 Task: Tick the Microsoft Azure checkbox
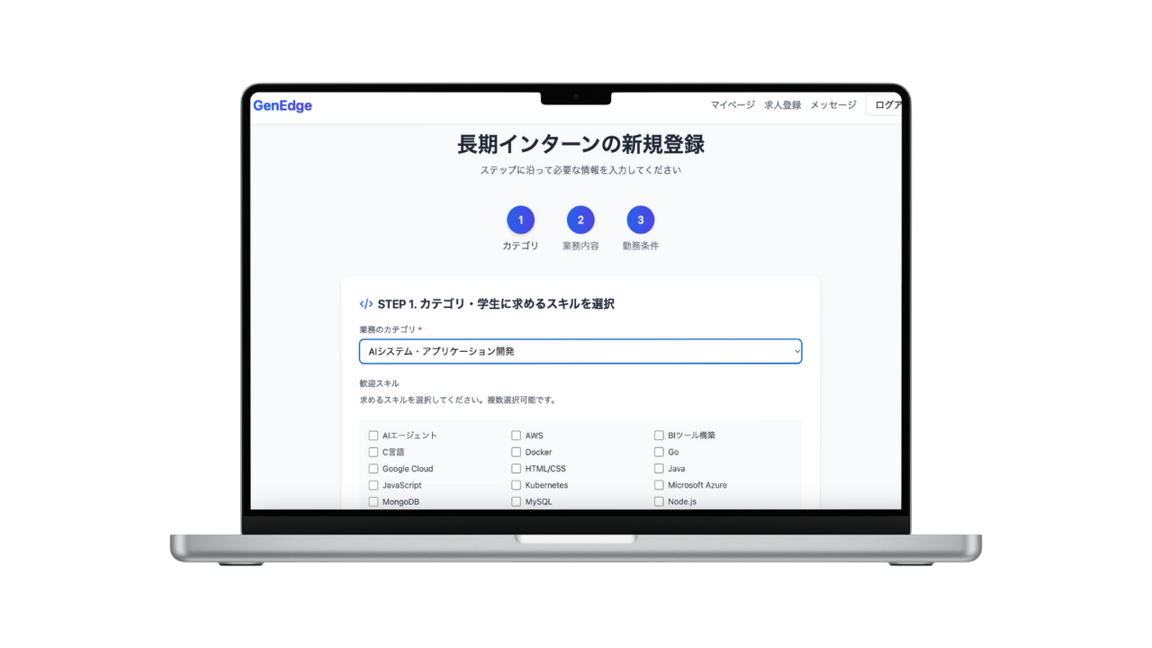click(x=659, y=485)
